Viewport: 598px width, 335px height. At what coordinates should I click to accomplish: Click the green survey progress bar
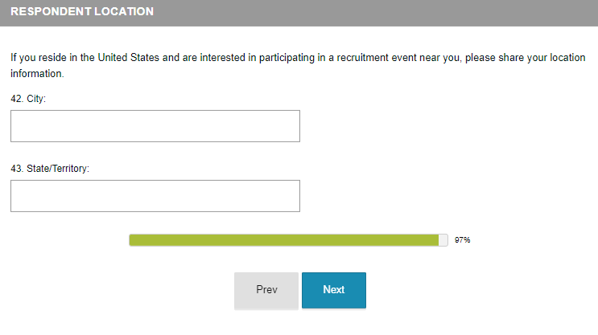(283, 240)
